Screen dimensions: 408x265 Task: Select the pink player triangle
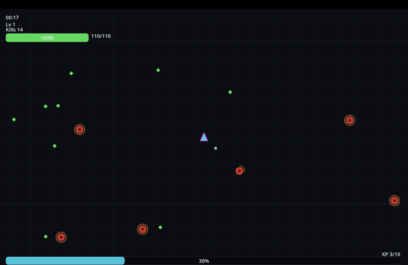[204, 137]
